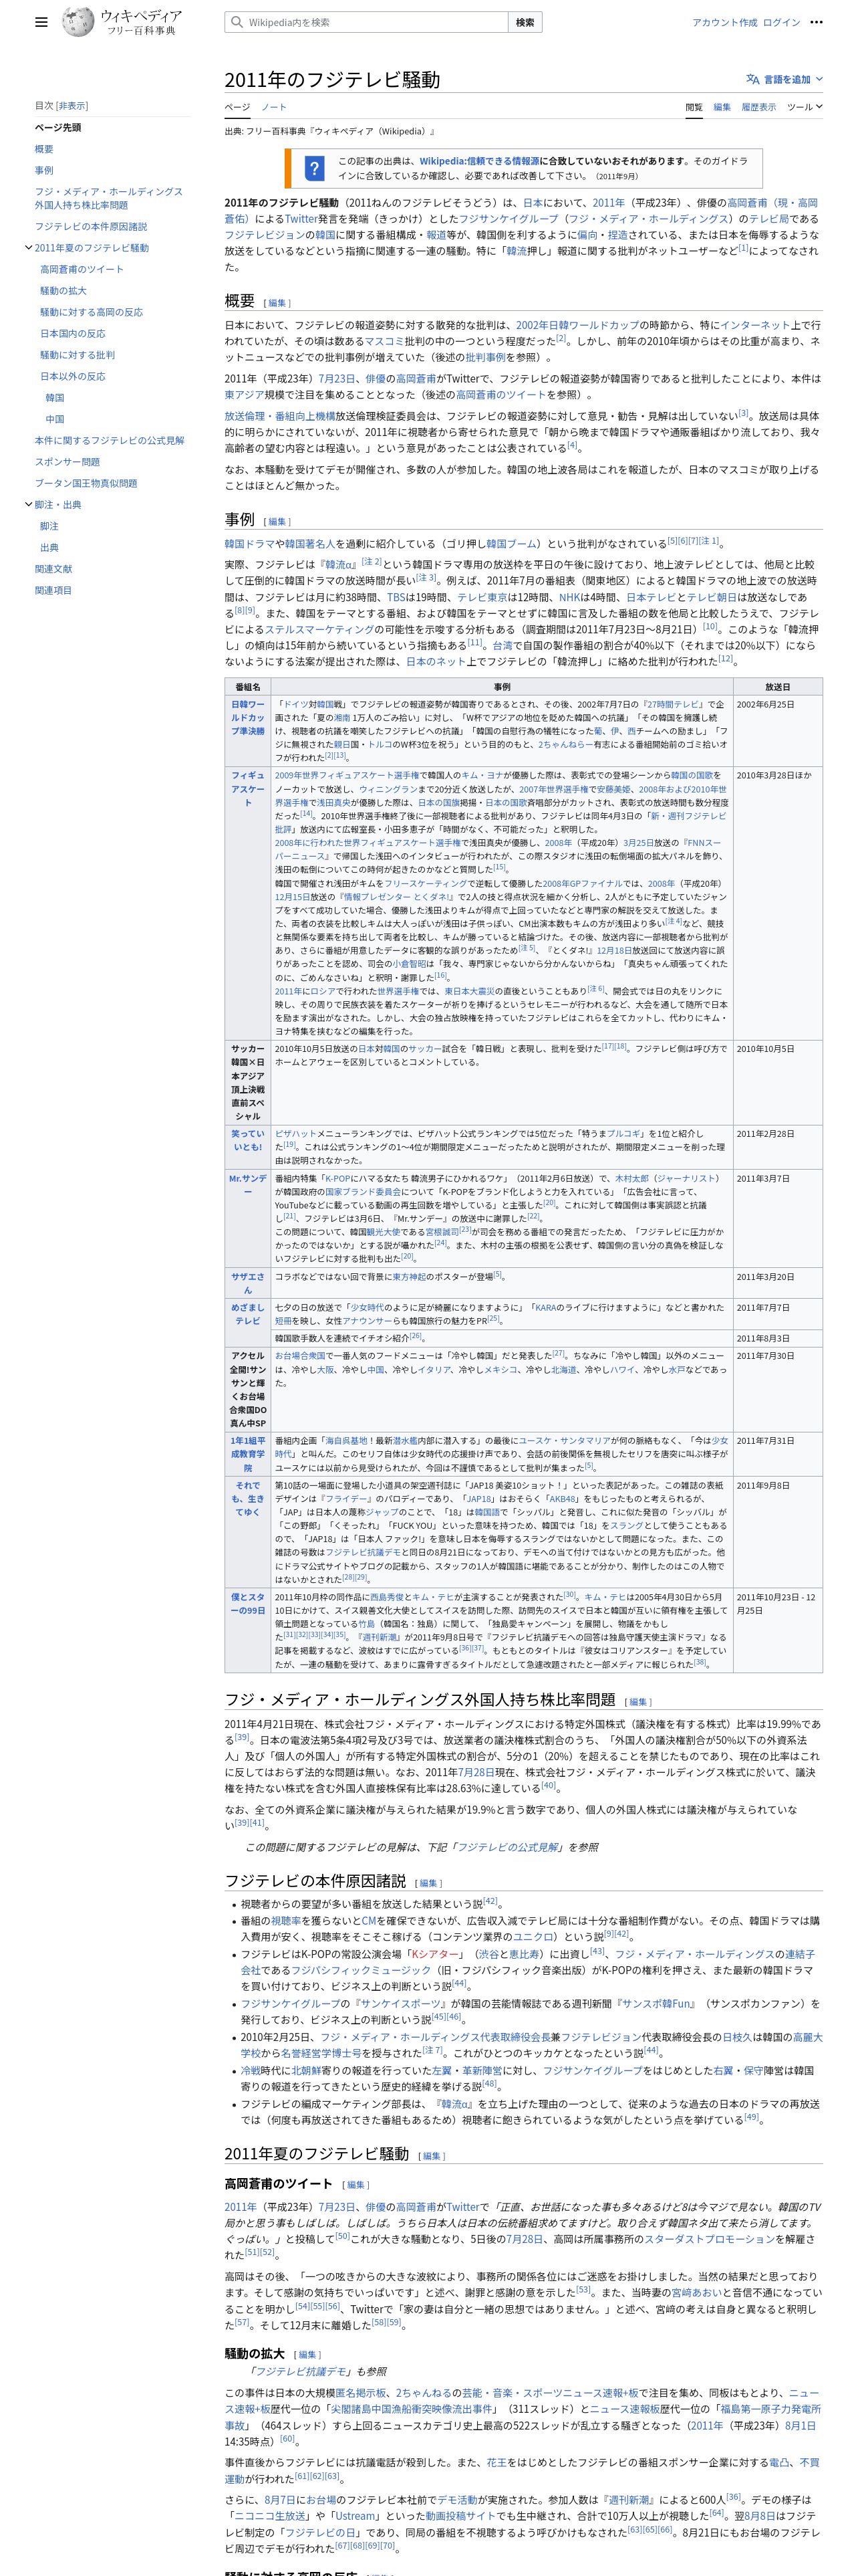
Task: Open 僕とスターの99日 table row link
Action: coord(248,1604)
